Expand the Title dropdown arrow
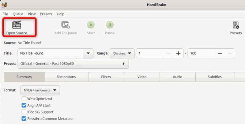The width and height of the screenshot is (245, 124). [88, 53]
